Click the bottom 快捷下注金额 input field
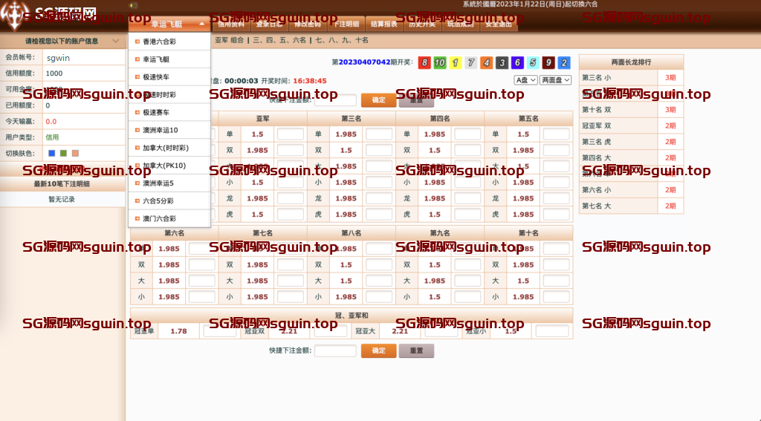The image size is (761, 421). point(335,350)
